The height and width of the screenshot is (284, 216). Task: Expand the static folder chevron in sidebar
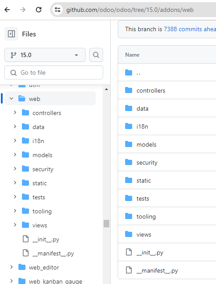coord(15,183)
